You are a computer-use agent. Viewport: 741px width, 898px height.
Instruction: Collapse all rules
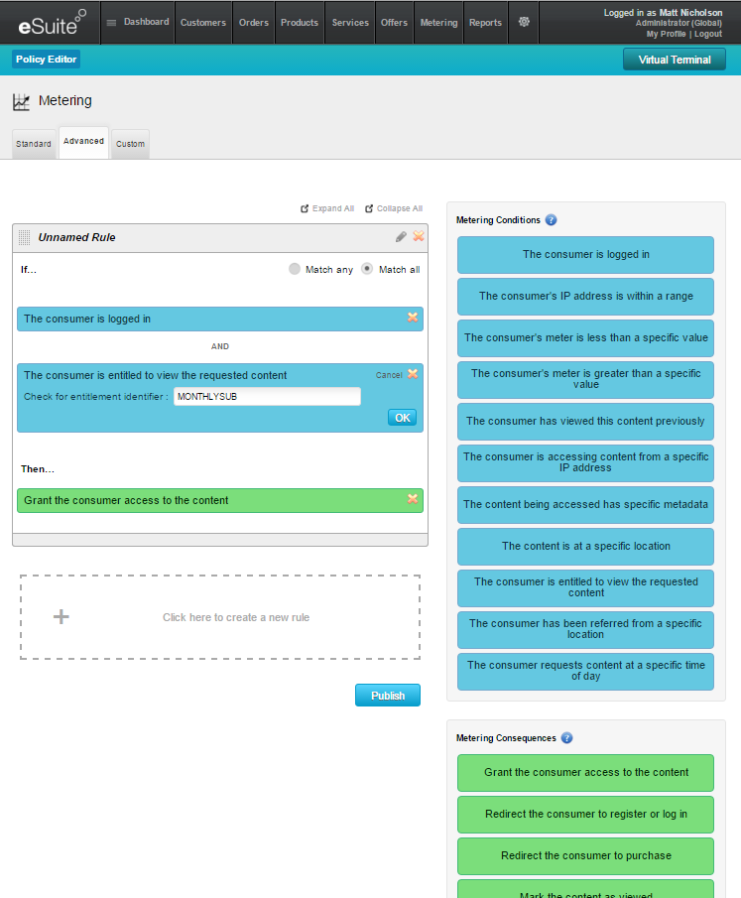[394, 208]
